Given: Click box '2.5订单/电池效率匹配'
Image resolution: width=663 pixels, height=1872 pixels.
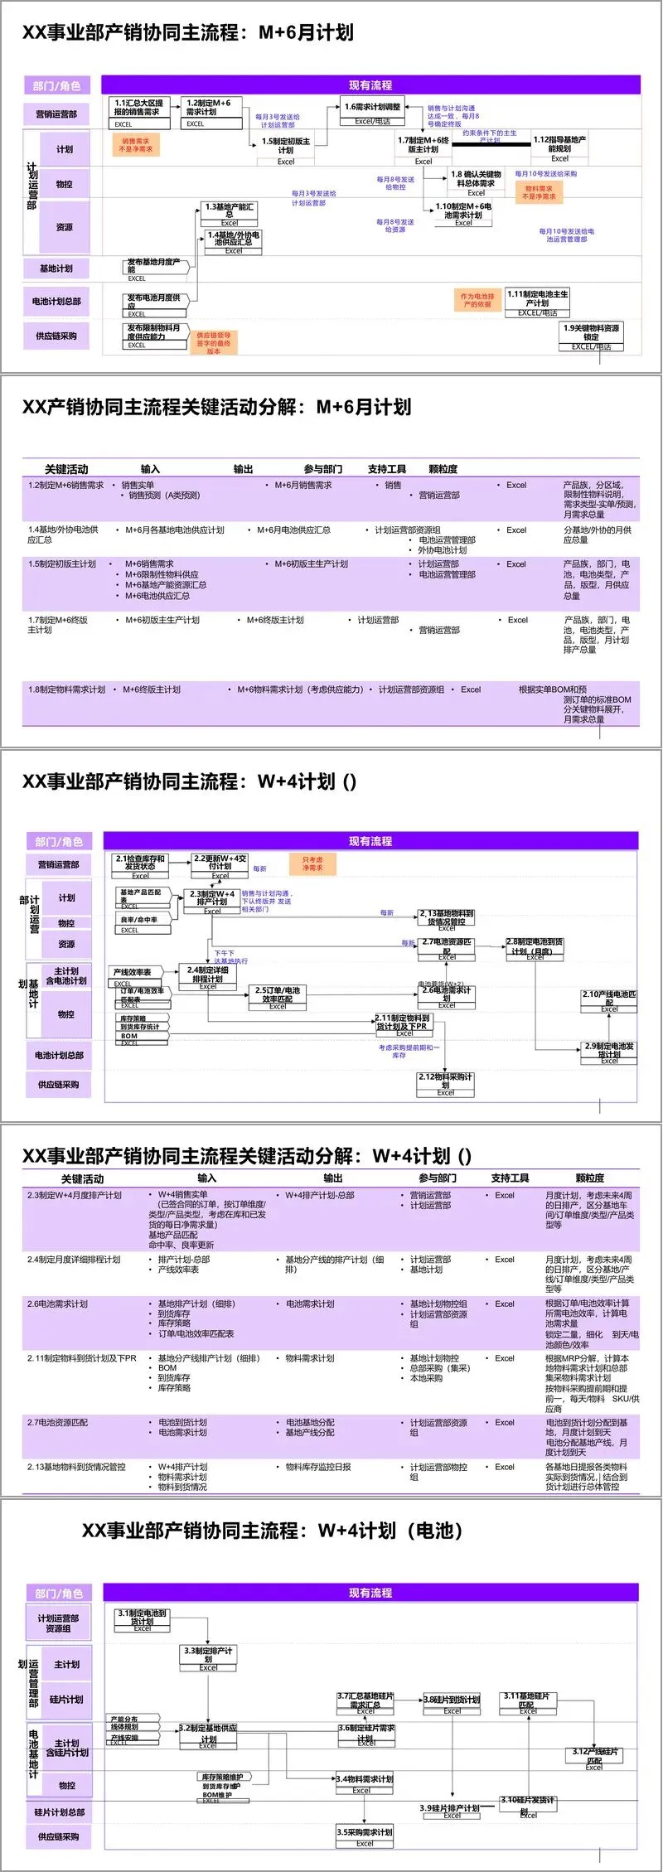Looking at the screenshot, I should [278, 998].
